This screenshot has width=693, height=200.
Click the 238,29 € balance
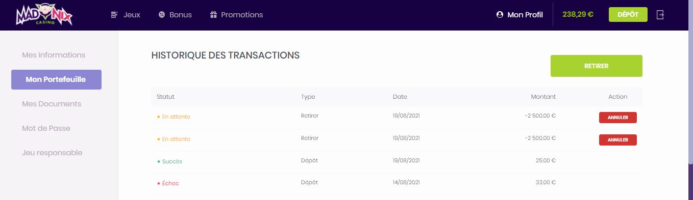click(x=578, y=15)
